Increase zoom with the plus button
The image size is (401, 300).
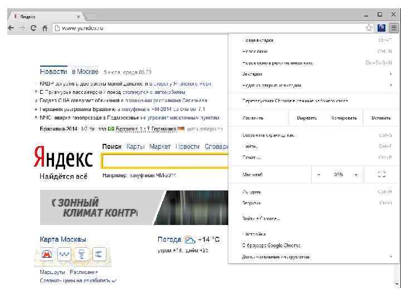click(356, 175)
